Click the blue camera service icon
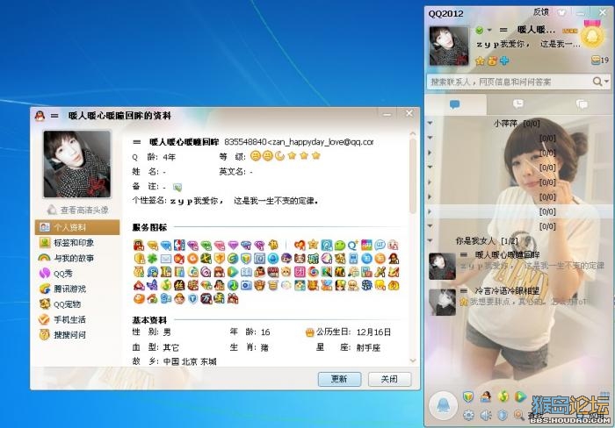Viewport: 615px width, 428px height. coord(246,285)
